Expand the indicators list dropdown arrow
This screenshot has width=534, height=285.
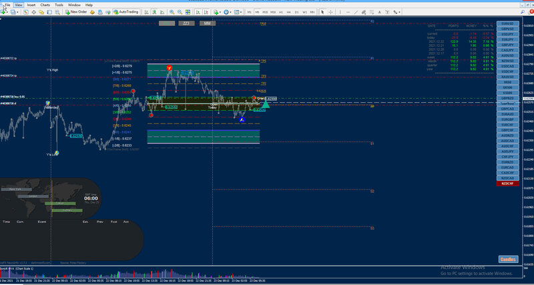[x=220, y=12]
